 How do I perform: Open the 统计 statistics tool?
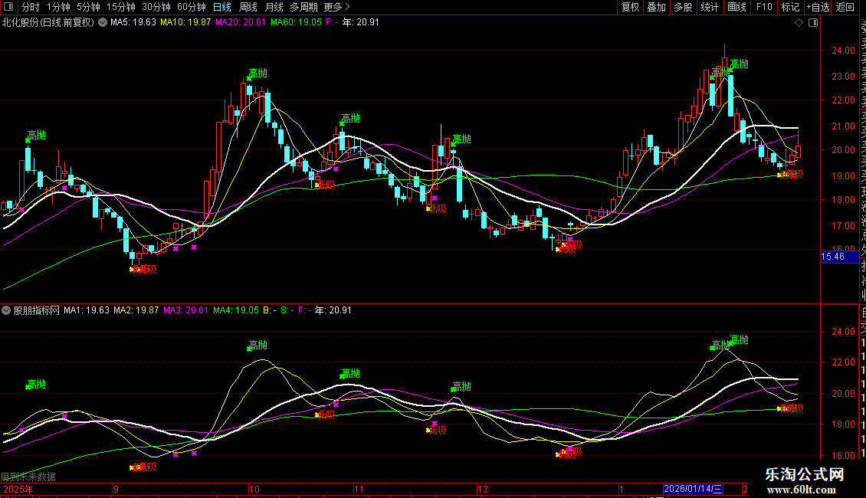710,7
